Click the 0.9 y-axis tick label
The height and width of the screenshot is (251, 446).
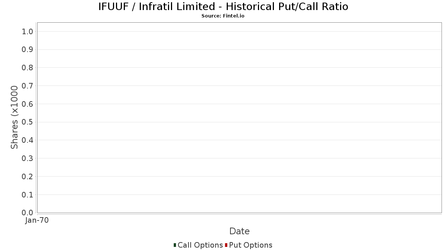tap(28, 50)
